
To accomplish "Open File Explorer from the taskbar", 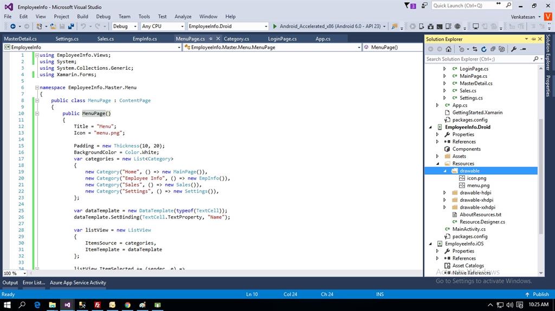I will 52,305.
